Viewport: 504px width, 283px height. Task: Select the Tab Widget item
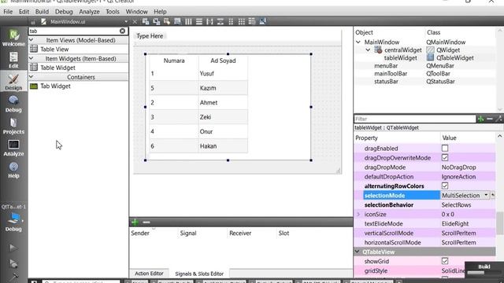tap(79, 86)
